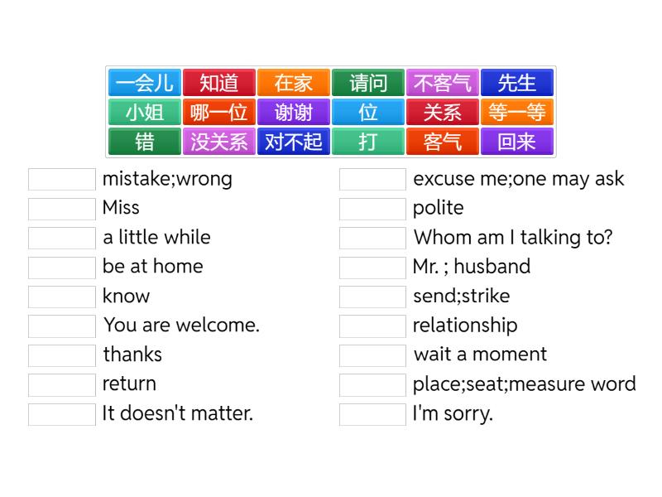Select the answer slot for 'I'm sorry.'
This screenshot has height=497, width=662.
[x=372, y=413]
